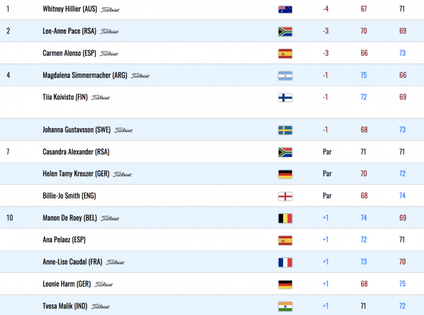Click Titleist logo next to Whitney Hillier

click(110, 10)
